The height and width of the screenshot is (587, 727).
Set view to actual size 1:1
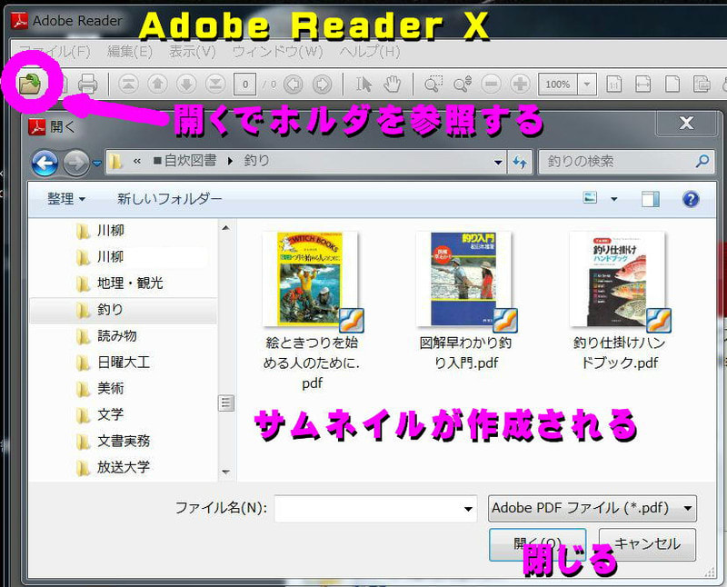614,85
